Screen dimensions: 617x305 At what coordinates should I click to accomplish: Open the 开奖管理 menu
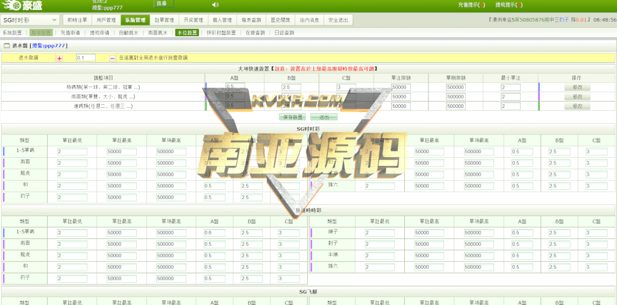tap(193, 20)
